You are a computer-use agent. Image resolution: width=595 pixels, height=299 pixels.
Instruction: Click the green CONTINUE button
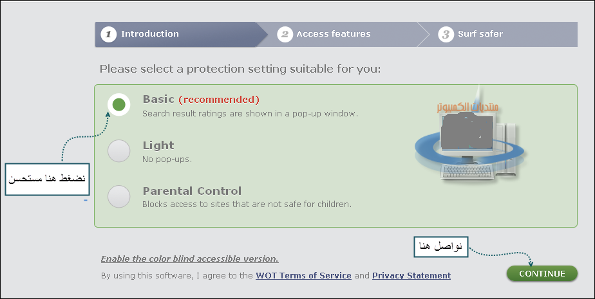pyautogui.click(x=542, y=274)
